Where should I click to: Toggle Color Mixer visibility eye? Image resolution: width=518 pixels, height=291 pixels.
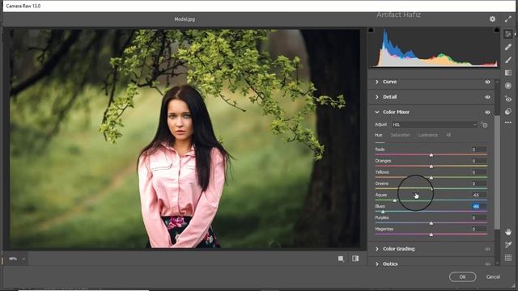(487, 112)
